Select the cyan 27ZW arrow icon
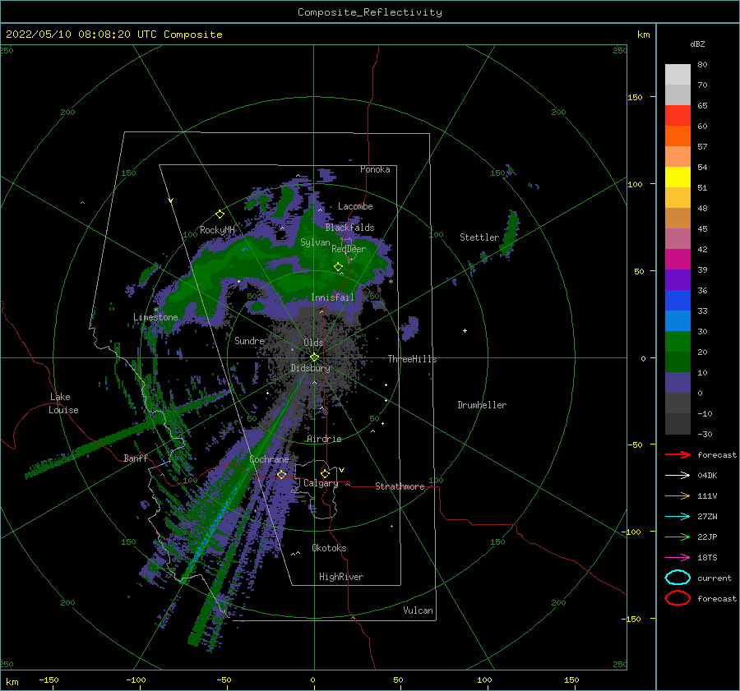Viewport: 740px width, 691px height. [x=678, y=517]
